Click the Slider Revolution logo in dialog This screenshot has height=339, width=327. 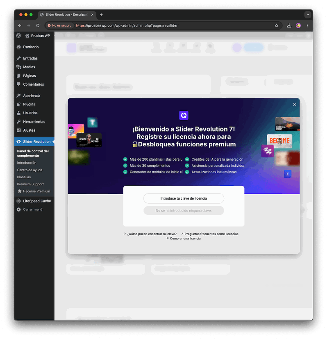tap(184, 115)
